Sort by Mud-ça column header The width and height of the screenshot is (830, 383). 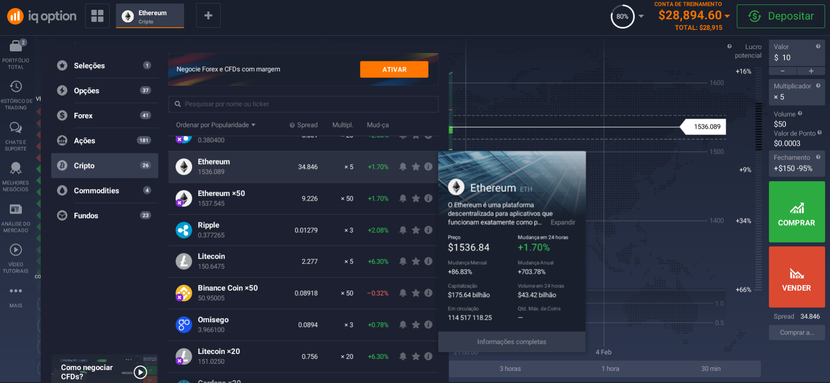coord(377,125)
